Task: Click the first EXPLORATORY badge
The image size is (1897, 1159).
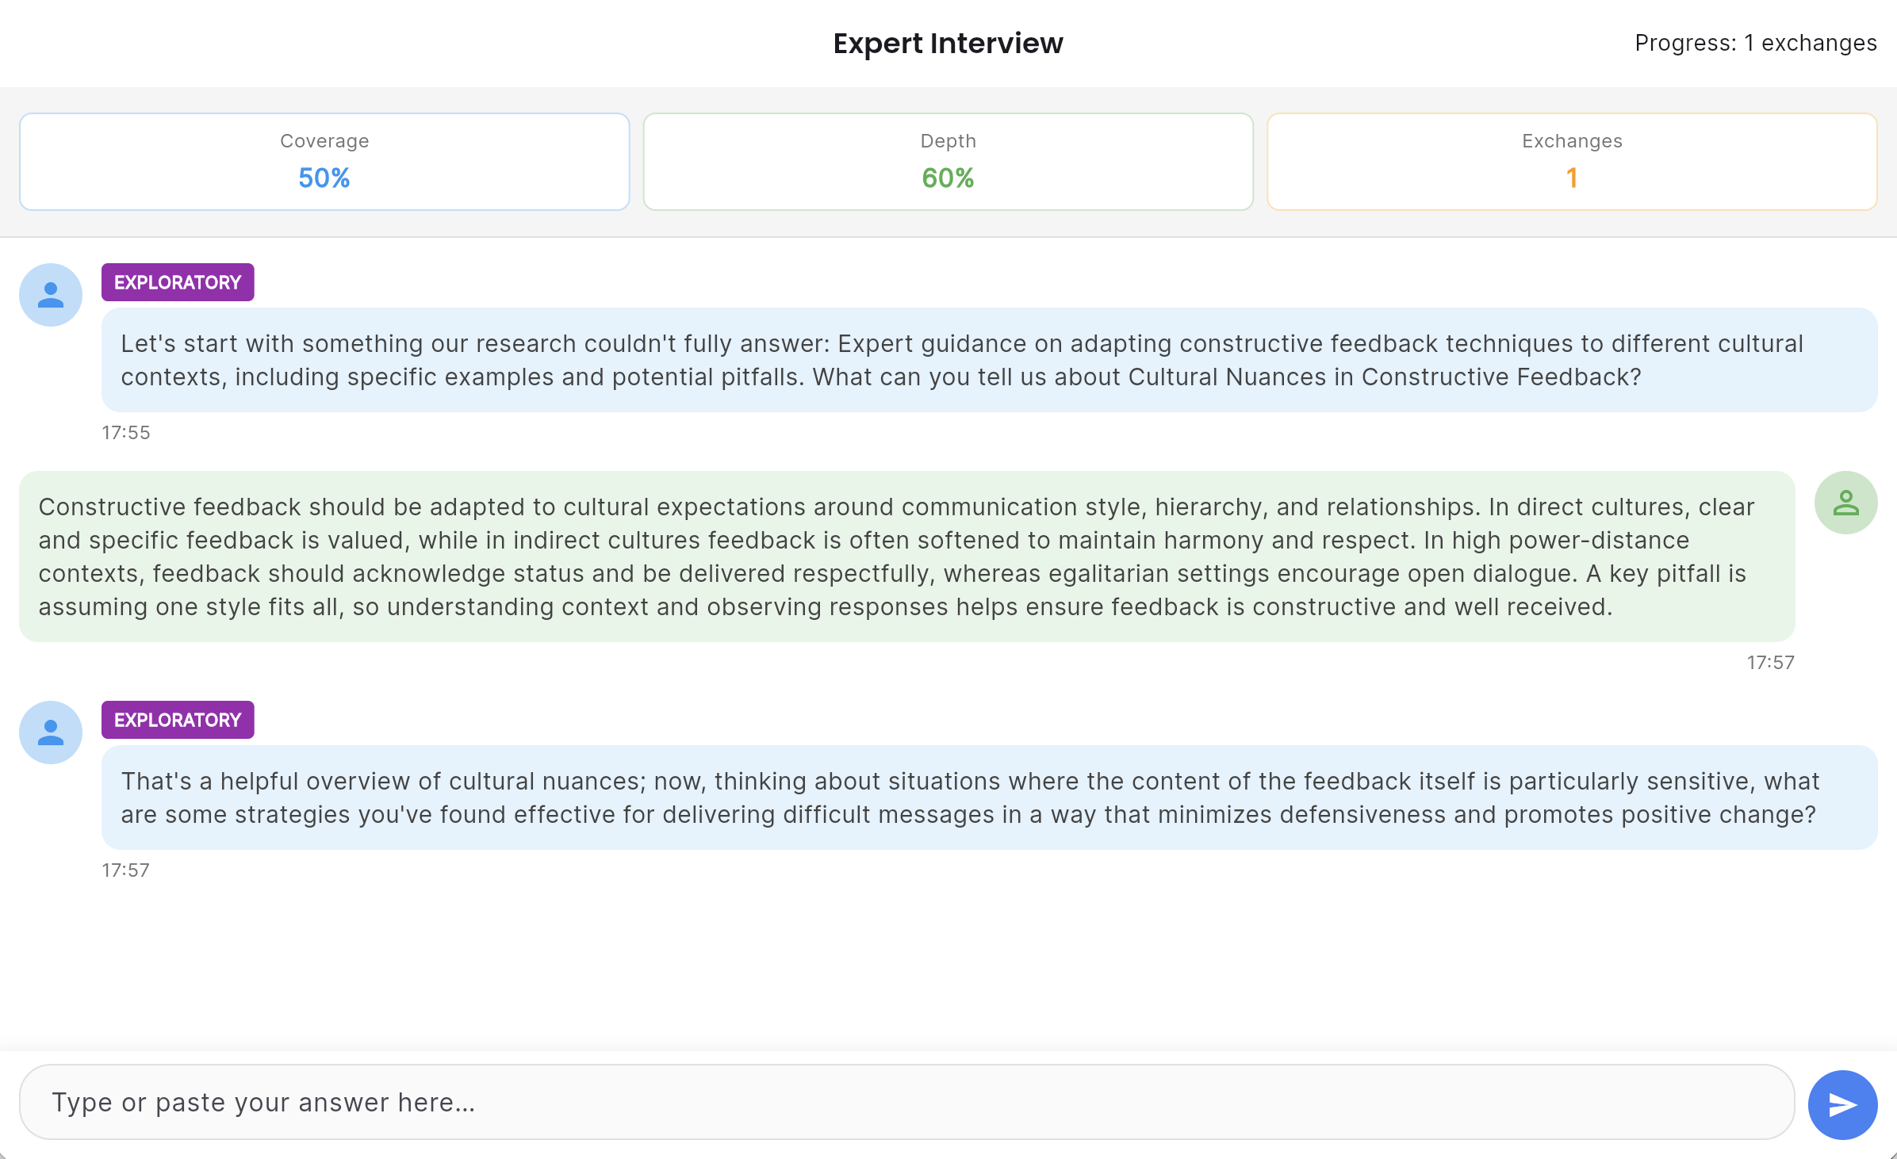Action: click(178, 282)
